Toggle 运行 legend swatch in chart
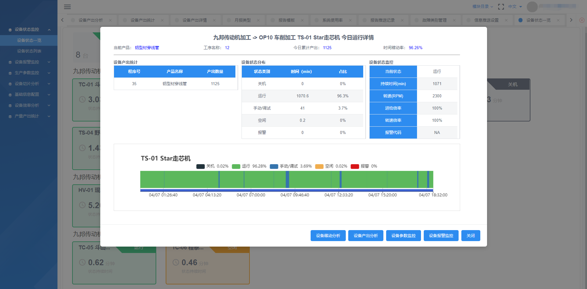 pyautogui.click(x=236, y=166)
